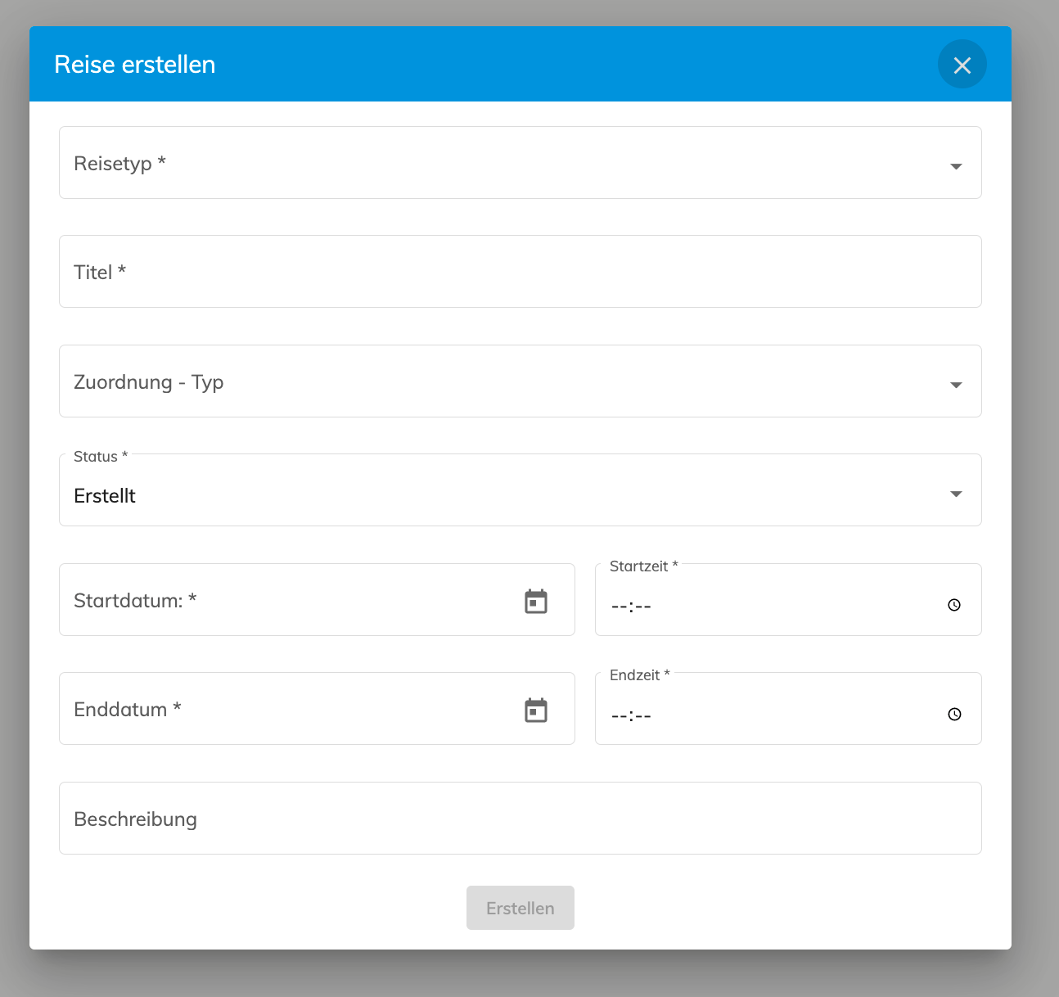Open the Status dropdown showing Erstellt
Viewport: 1059px width, 997px height.
520,490
